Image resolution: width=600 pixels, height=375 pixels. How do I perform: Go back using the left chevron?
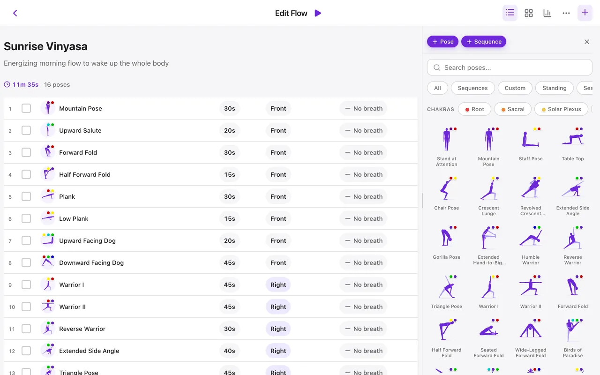(15, 13)
